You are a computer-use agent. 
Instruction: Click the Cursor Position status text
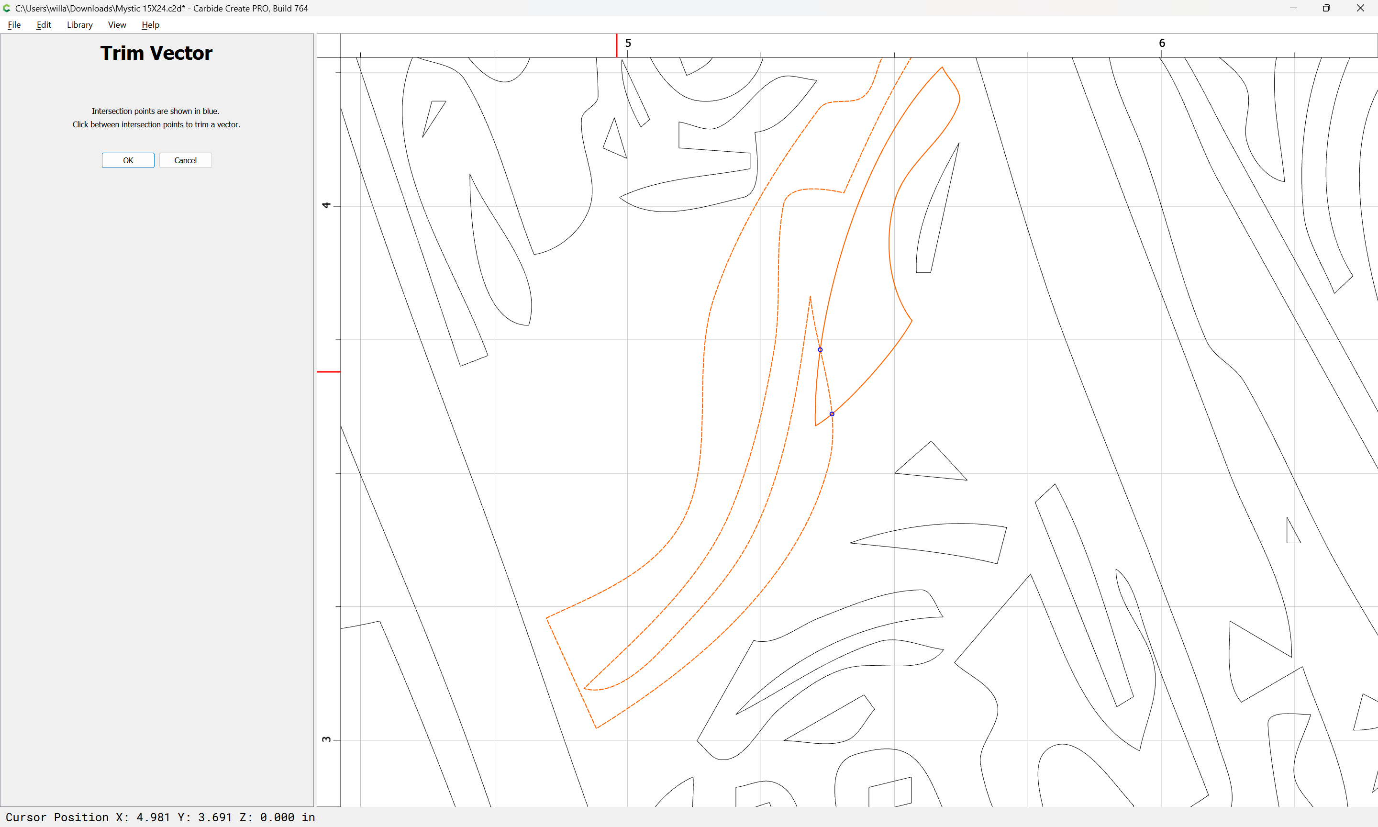point(160,817)
